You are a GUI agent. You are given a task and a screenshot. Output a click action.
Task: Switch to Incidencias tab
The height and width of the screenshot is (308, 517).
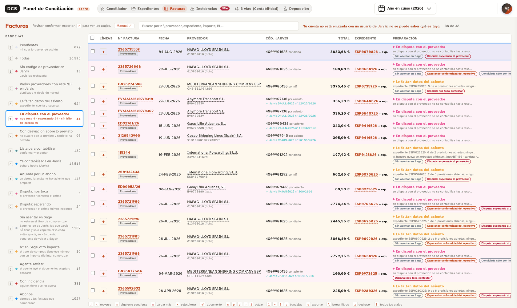(210, 9)
